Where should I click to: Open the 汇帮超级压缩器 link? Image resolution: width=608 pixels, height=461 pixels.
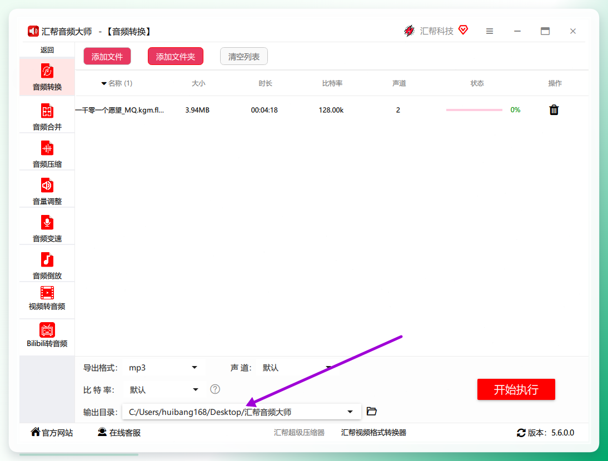(299, 432)
